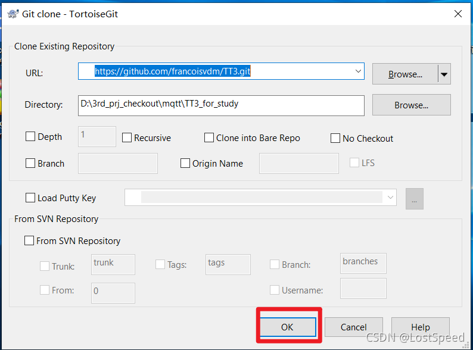The width and height of the screenshot is (473, 350).
Task: Click Browse next to the URL field
Action: click(x=405, y=74)
